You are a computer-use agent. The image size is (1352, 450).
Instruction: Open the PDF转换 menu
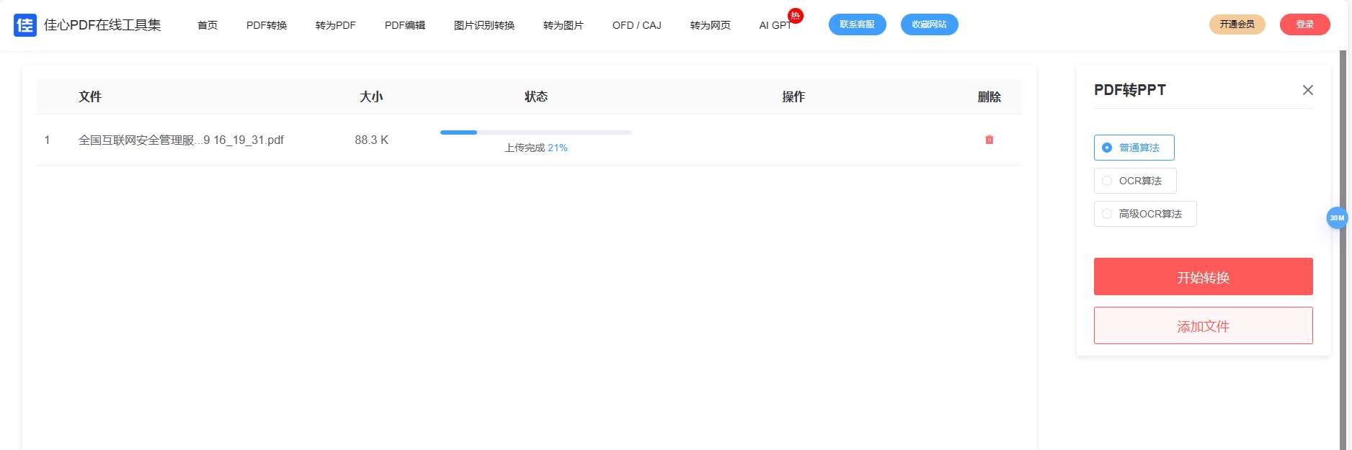267,25
